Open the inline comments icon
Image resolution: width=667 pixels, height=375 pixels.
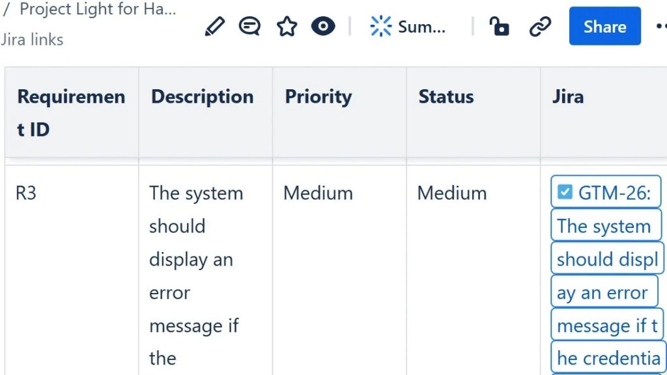(249, 27)
